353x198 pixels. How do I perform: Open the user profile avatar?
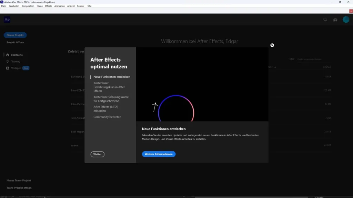pos(346,20)
